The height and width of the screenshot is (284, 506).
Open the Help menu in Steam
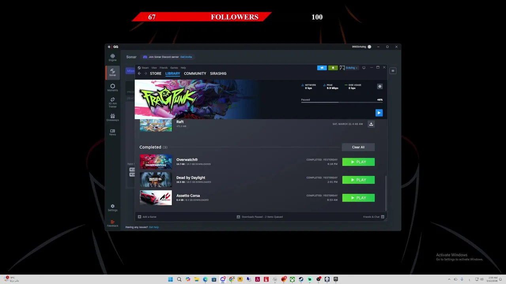point(183,68)
